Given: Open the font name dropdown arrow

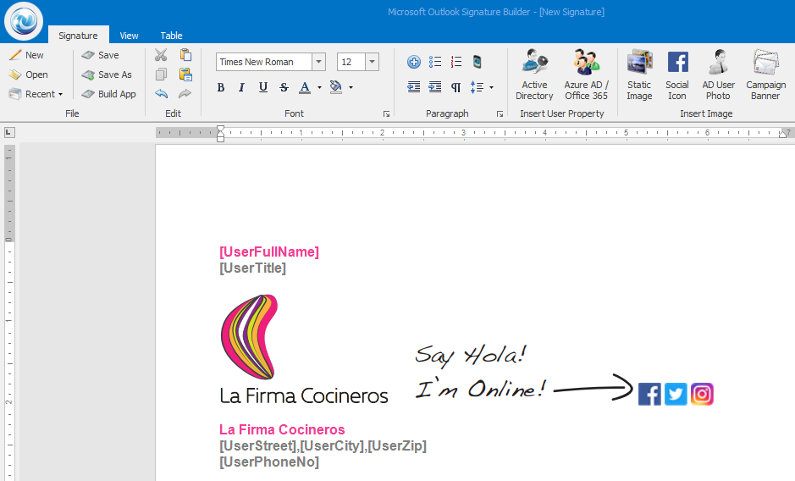Looking at the screenshot, I should 318,62.
